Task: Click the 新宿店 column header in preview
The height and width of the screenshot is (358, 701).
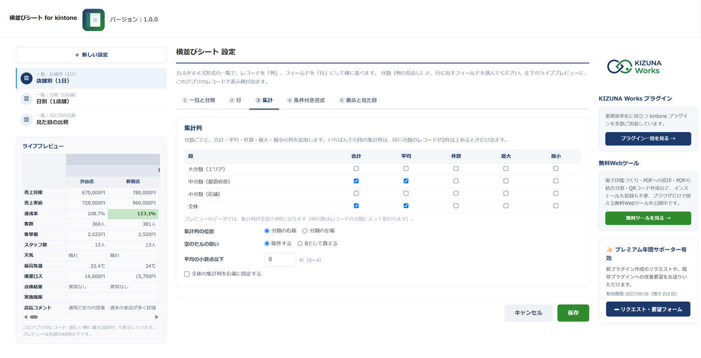Action: (x=133, y=181)
